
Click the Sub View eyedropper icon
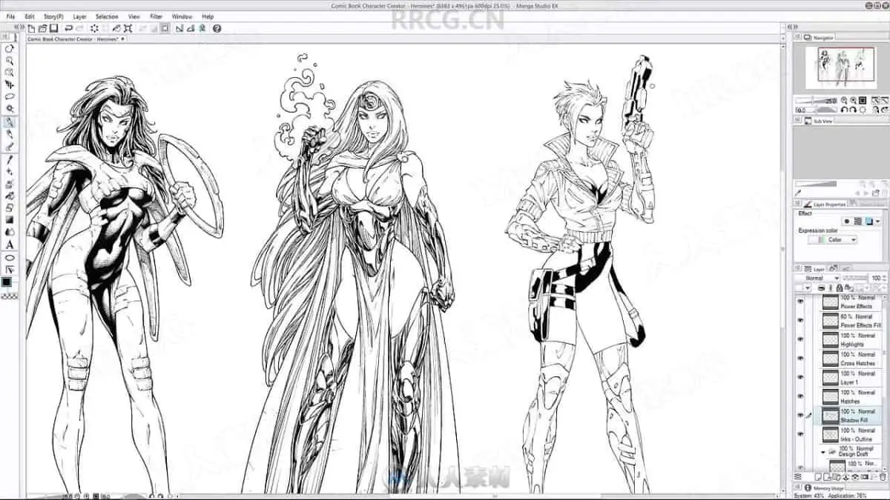[x=798, y=193]
